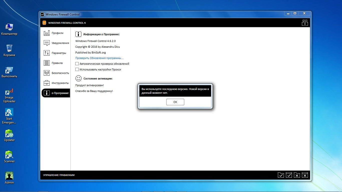The image size is (342, 192).
Task: Click the Параметры arrows icon
Action: [x=47, y=53]
